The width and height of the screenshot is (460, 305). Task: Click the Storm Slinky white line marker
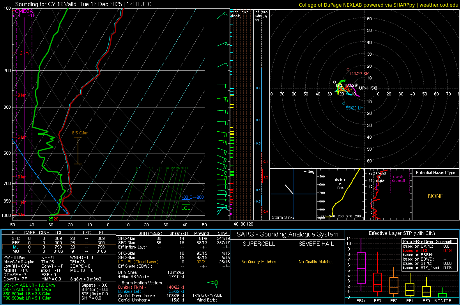289,189
